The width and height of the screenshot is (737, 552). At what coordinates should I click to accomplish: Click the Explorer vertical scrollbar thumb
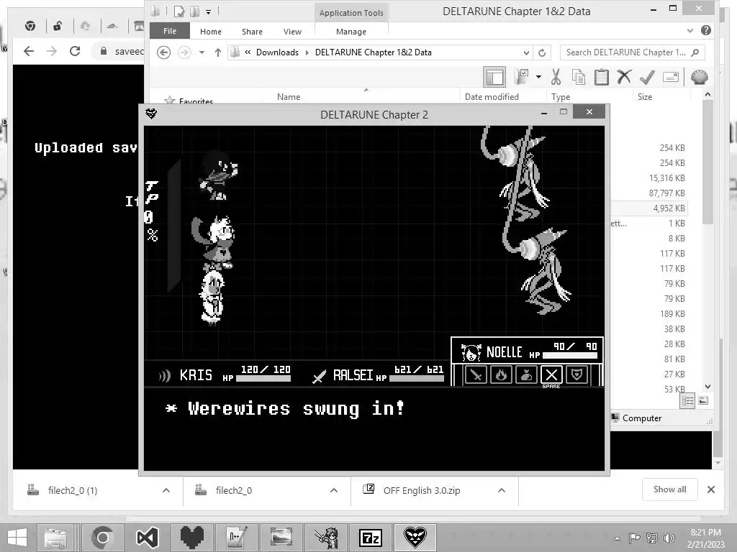[708, 162]
